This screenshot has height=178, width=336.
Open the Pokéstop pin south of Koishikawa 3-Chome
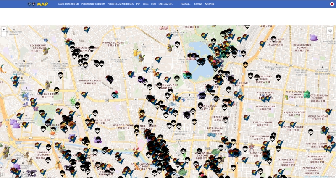coord(60,75)
